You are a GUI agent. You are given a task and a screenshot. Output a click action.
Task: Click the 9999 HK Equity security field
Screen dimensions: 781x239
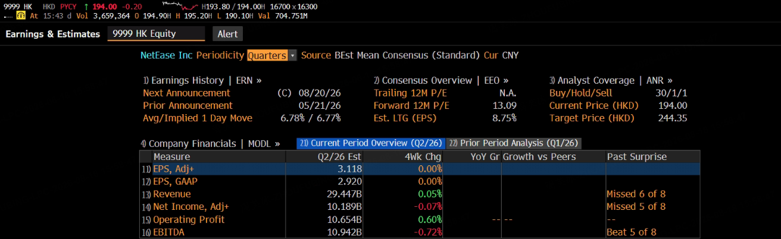click(x=156, y=34)
